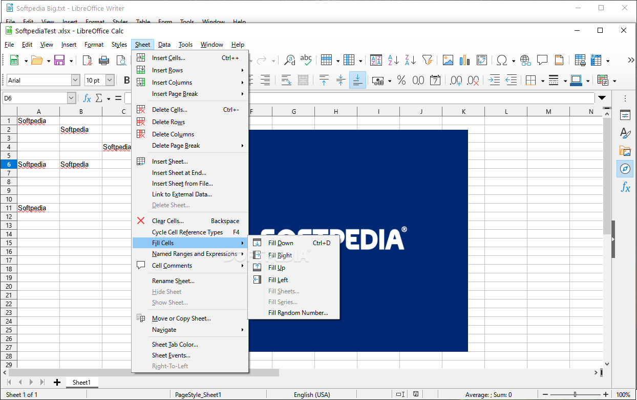Click the Define Print Area icon
This screenshot has height=400, width=637.
580,61
